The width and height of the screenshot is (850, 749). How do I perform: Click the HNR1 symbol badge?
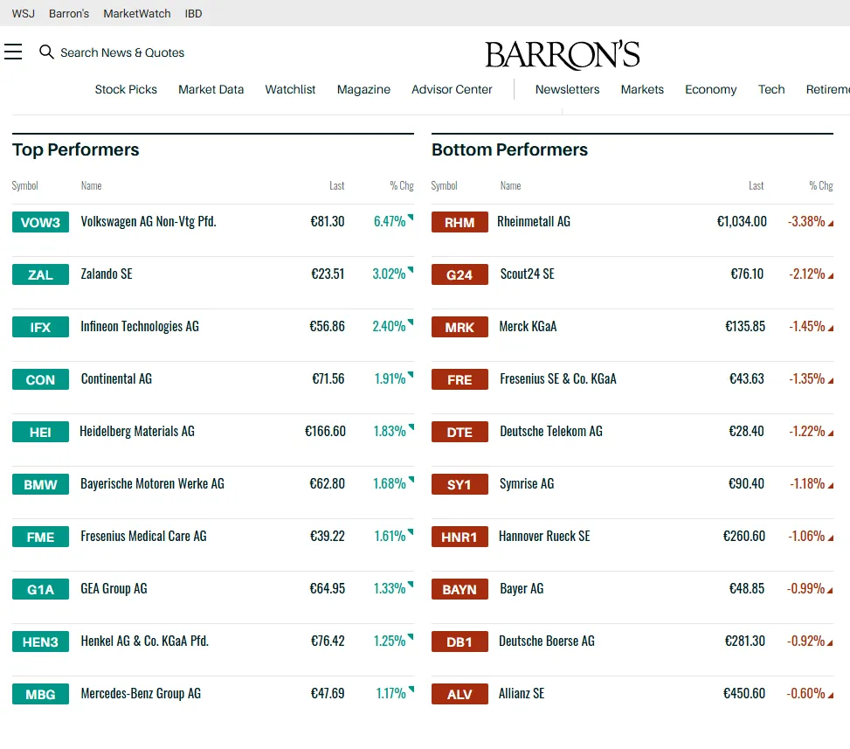click(x=460, y=537)
